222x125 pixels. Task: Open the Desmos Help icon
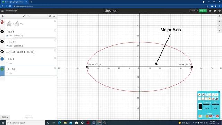click(215, 11)
